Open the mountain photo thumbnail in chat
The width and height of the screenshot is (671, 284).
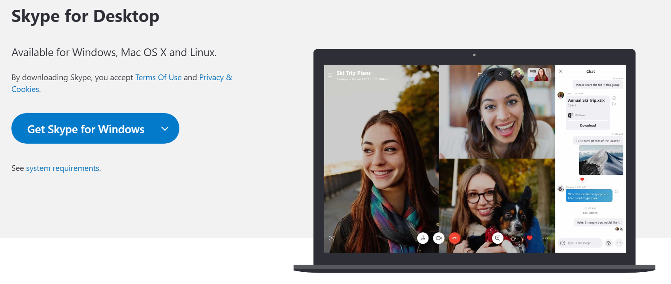tap(601, 160)
